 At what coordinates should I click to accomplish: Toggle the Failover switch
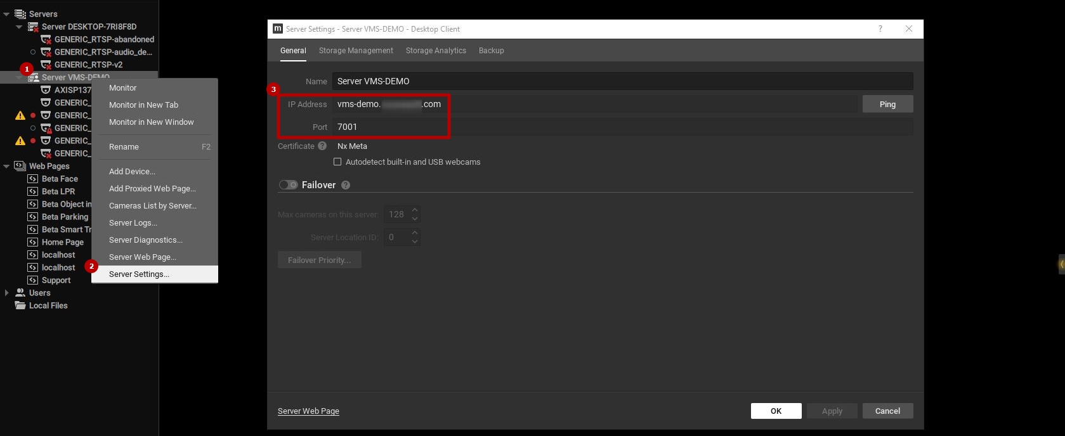pos(288,185)
